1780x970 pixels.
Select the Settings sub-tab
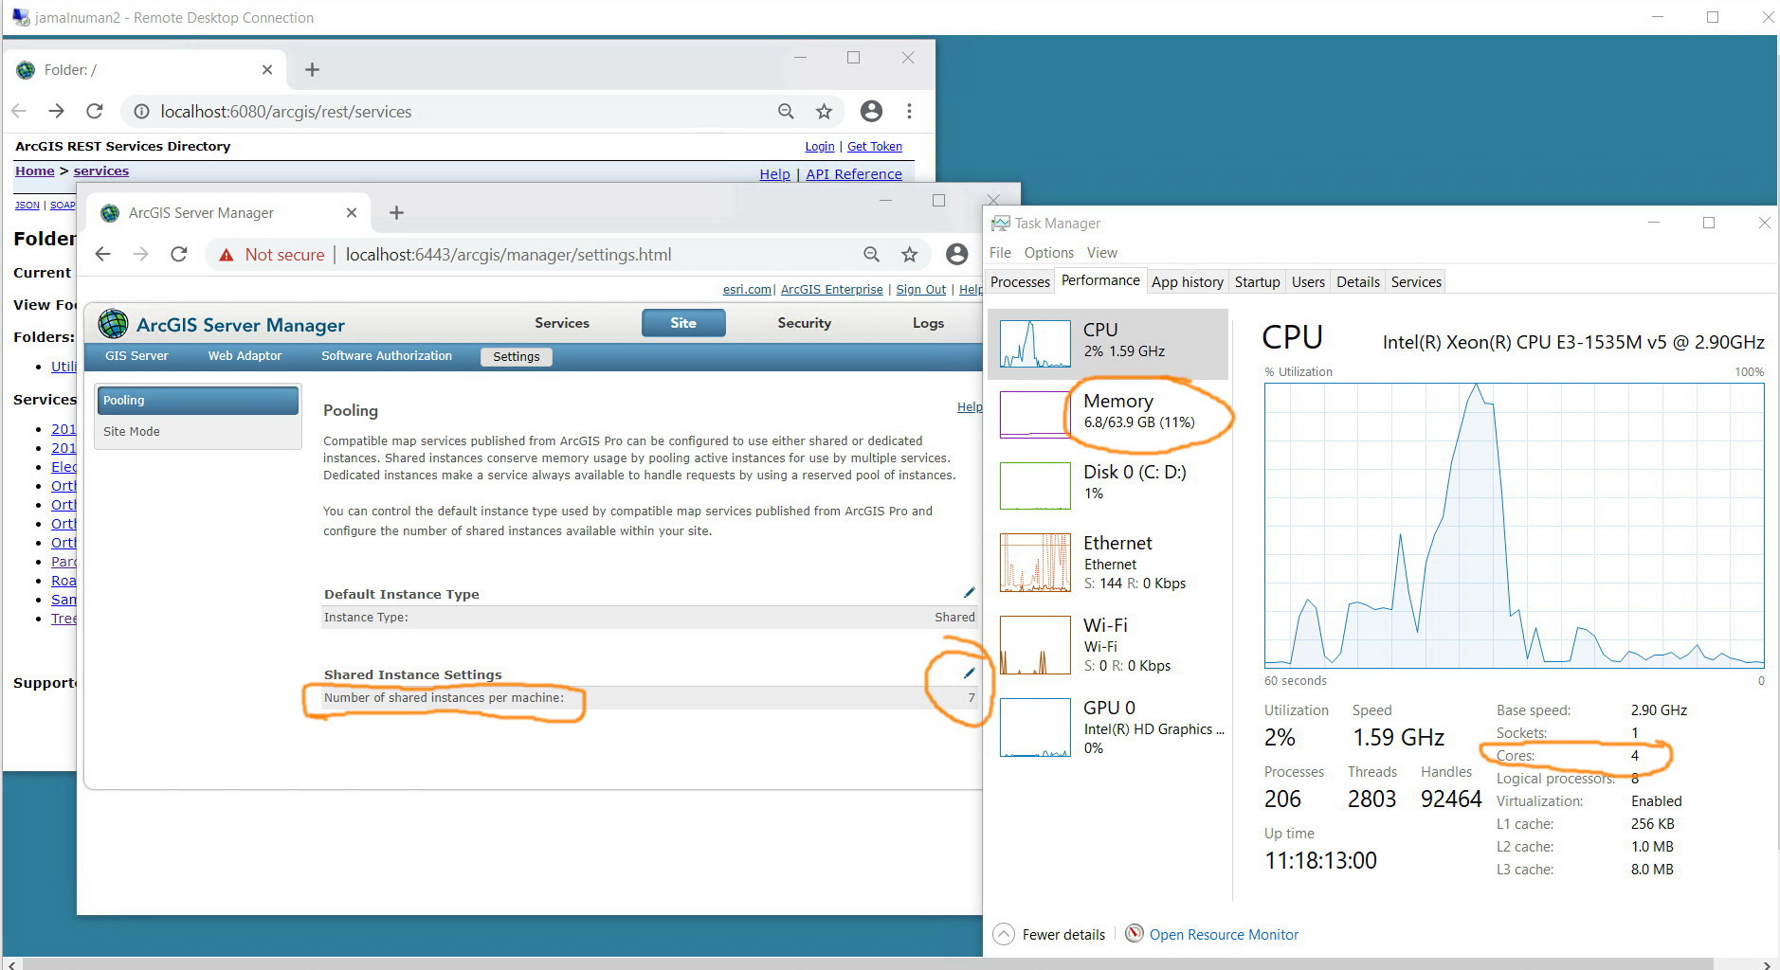coord(517,357)
